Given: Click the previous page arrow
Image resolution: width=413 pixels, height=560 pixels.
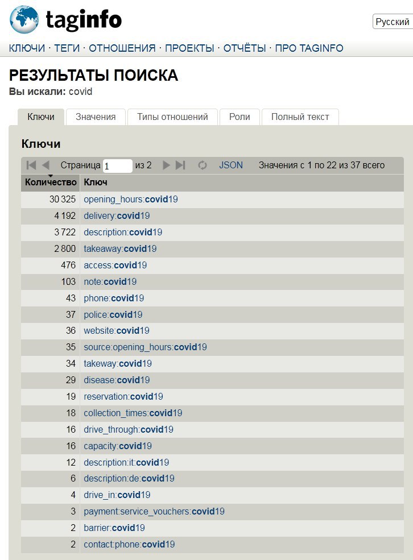Looking at the screenshot, I should (x=46, y=165).
